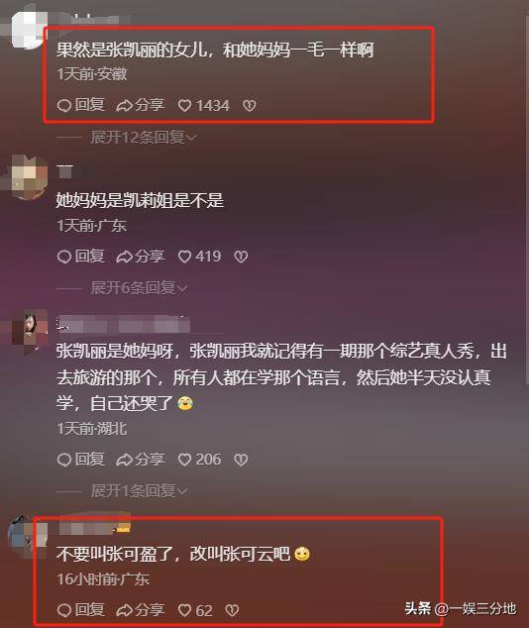Image resolution: width=529 pixels, height=628 pixels.
Task: Like the 张可云 comment with 62 likes
Action: pyautogui.click(x=195, y=610)
